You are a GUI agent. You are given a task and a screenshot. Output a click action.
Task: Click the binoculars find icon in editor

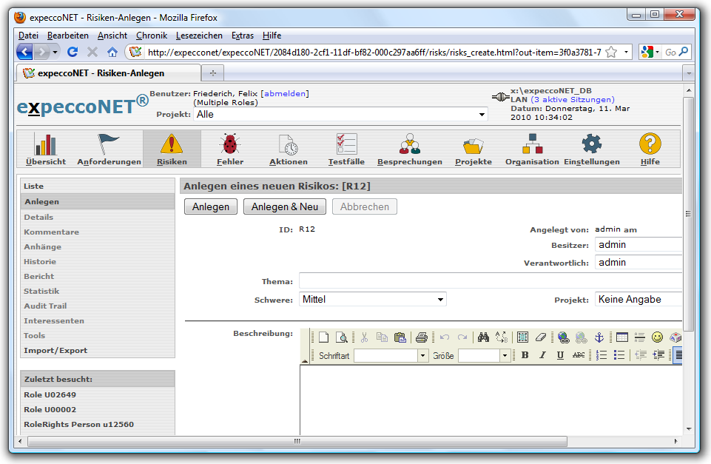(x=483, y=337)
